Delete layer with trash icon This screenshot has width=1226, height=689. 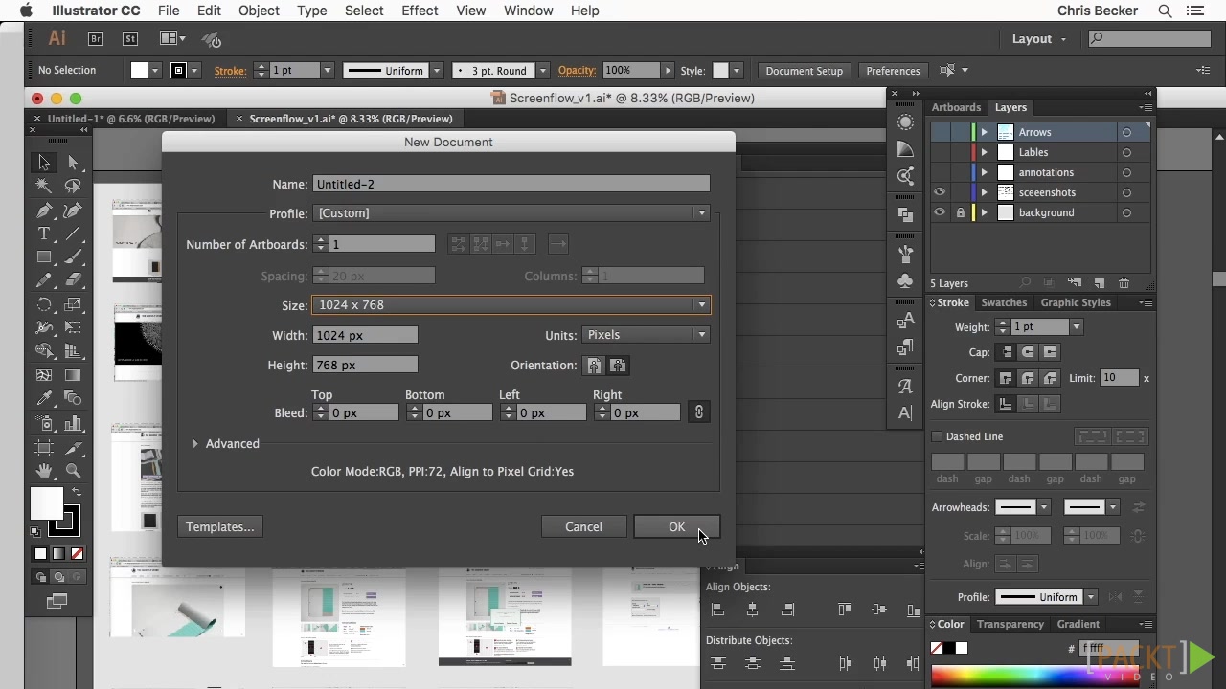[1124, 283]
